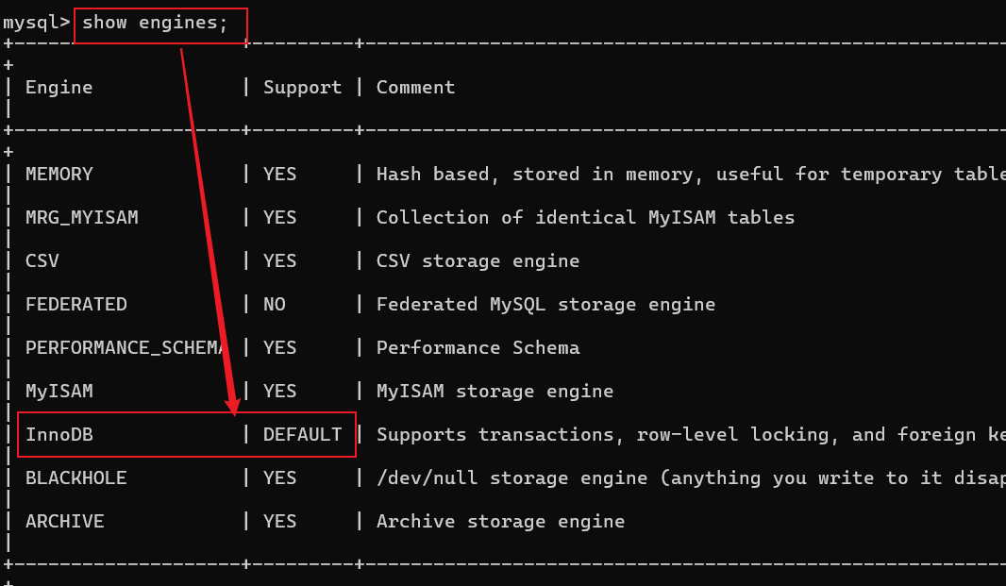Select the Support column header
The height and width of the screenshot is (586, 1006).
point(302,88)
